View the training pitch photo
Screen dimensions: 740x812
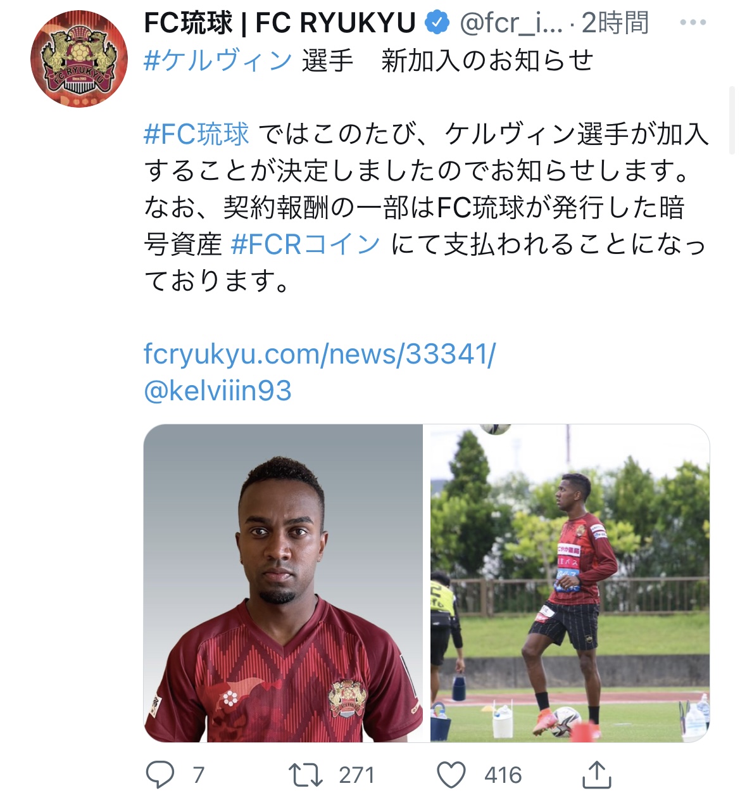point(570,583)
